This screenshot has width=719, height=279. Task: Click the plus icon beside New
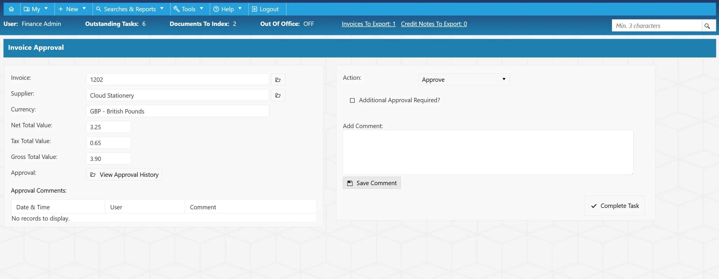(x=61, y=9)
